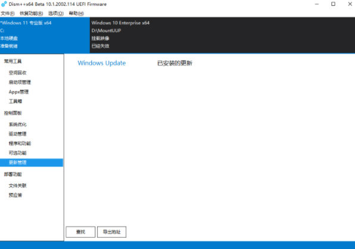Click the 准备就绪 status text

click(x=9, y=46)
